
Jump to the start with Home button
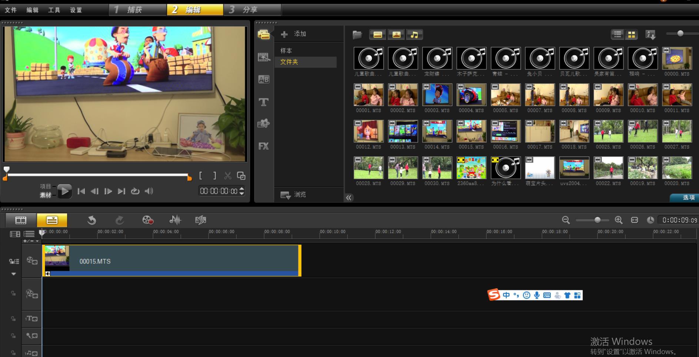[81, 191]
